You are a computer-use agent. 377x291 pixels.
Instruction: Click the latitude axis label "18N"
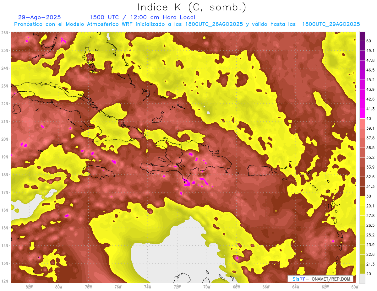tap(5, 175)
